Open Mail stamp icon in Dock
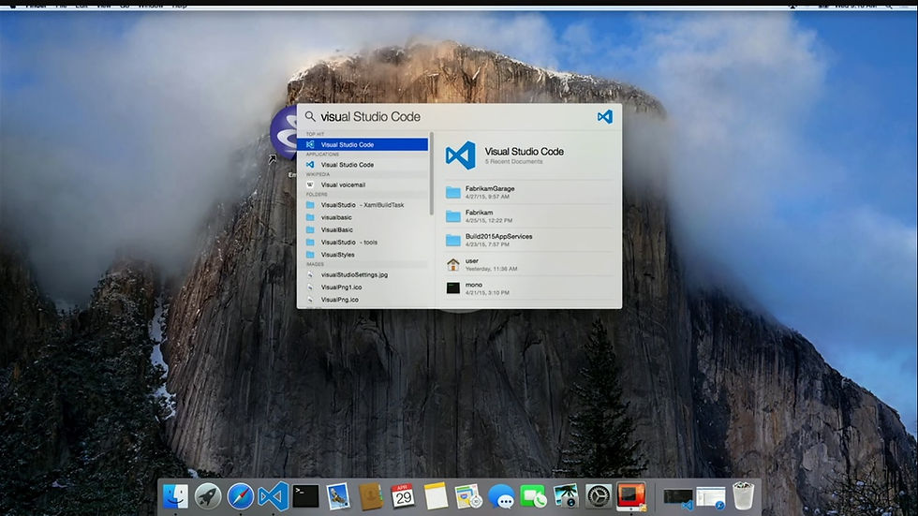Viewport: 918px width, 516px height. (x=338, y=496)
